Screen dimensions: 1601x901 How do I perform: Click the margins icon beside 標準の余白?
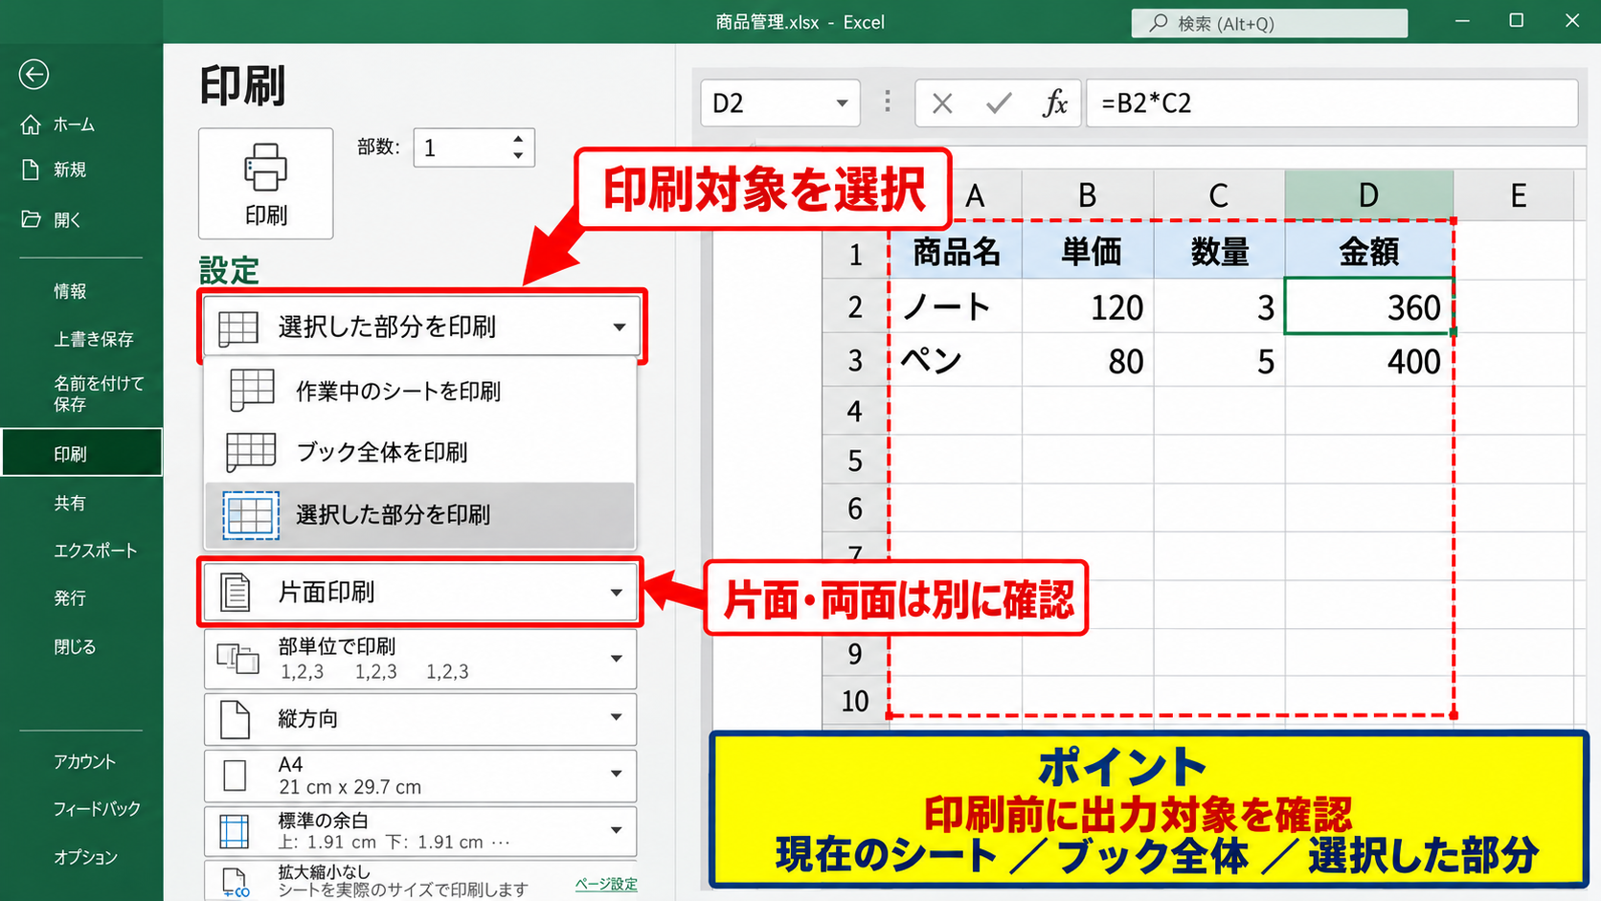[235, 831]
